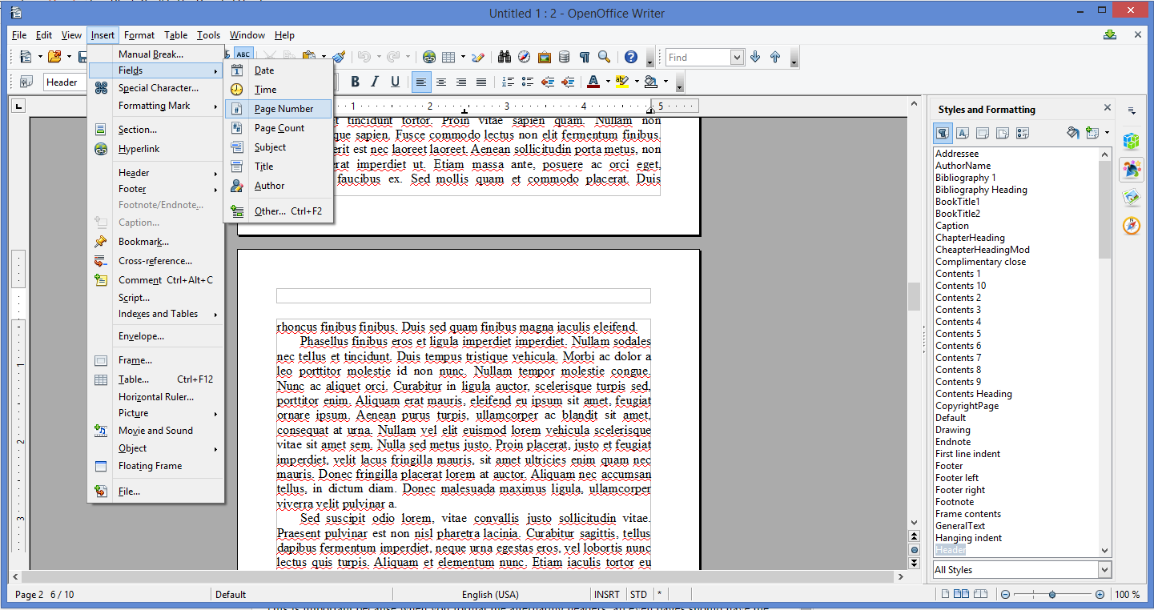Click the Zoom magnifier icon
This screenshot has width=1154, height=610.
click(605, 57)
